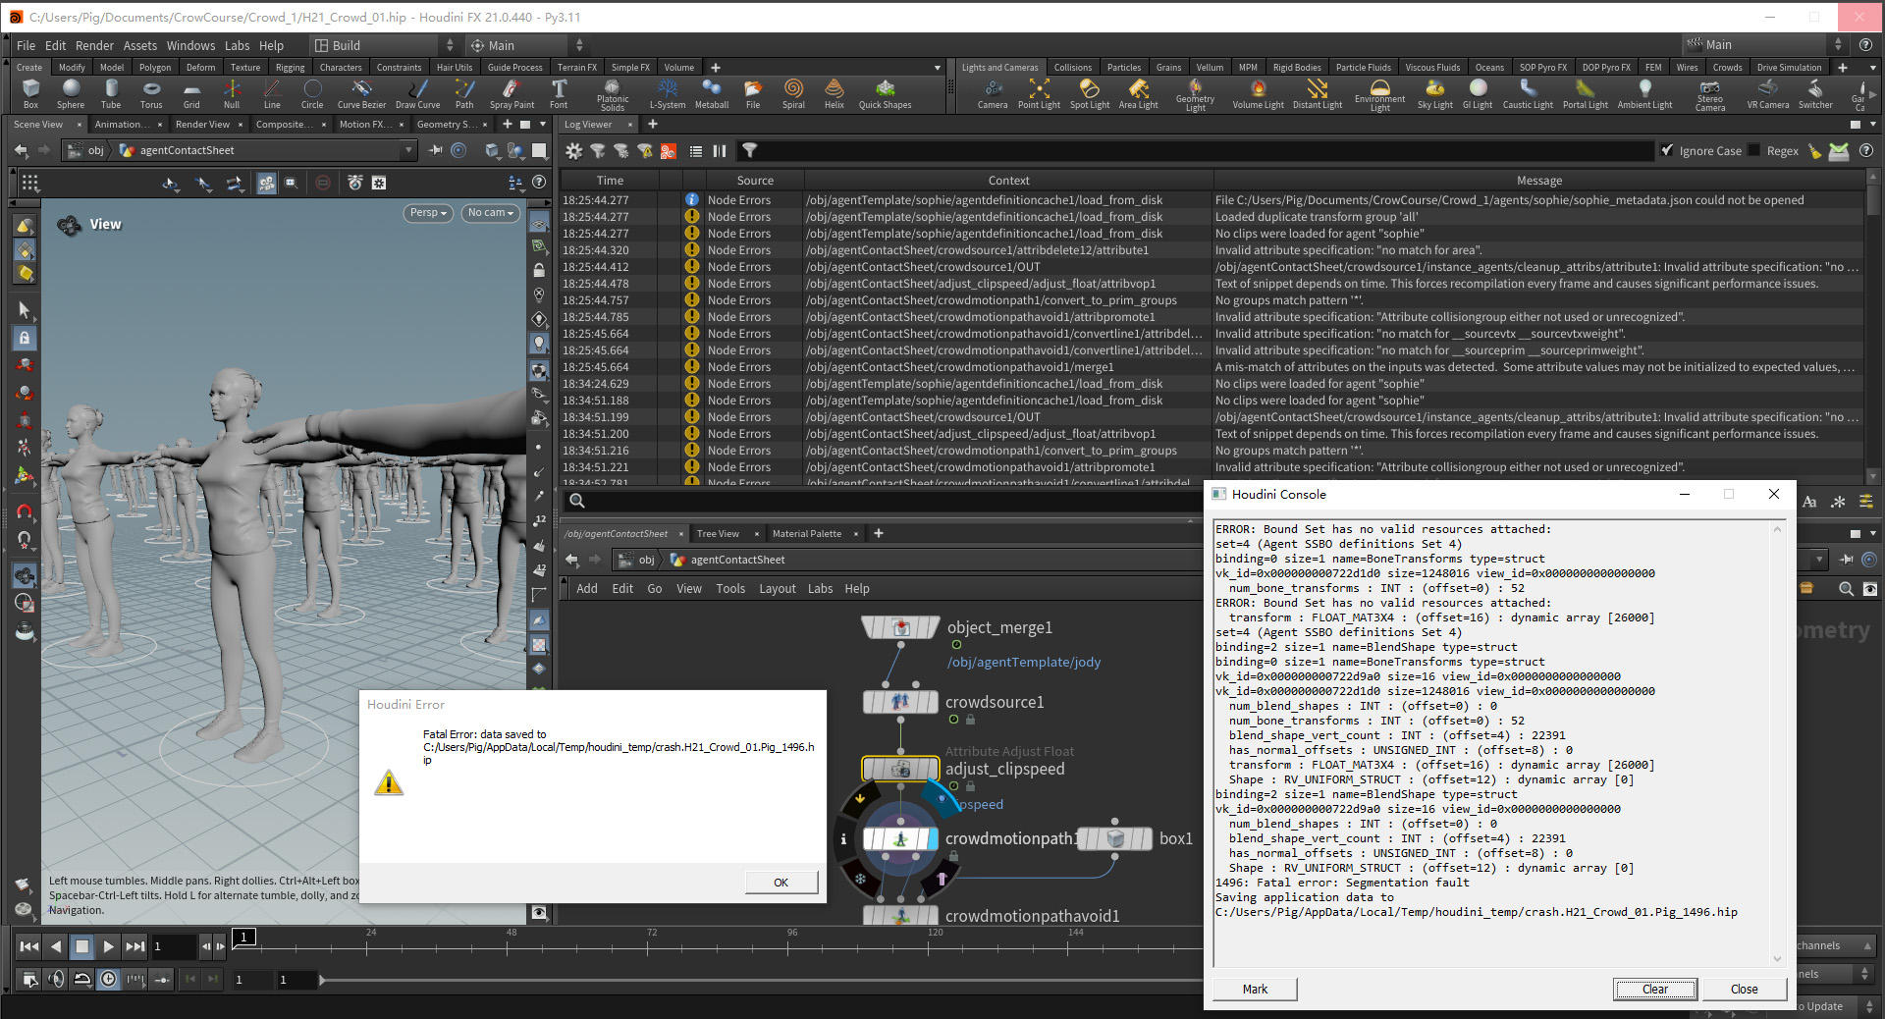Add a Sky Light from the shelf
The image size is (1885, 1019).
pos(1435,94)
